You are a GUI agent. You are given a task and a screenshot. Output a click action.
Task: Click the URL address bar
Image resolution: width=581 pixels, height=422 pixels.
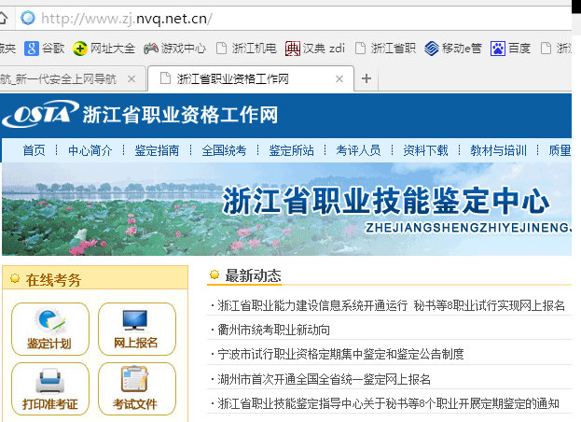click(x=280, y=18)
